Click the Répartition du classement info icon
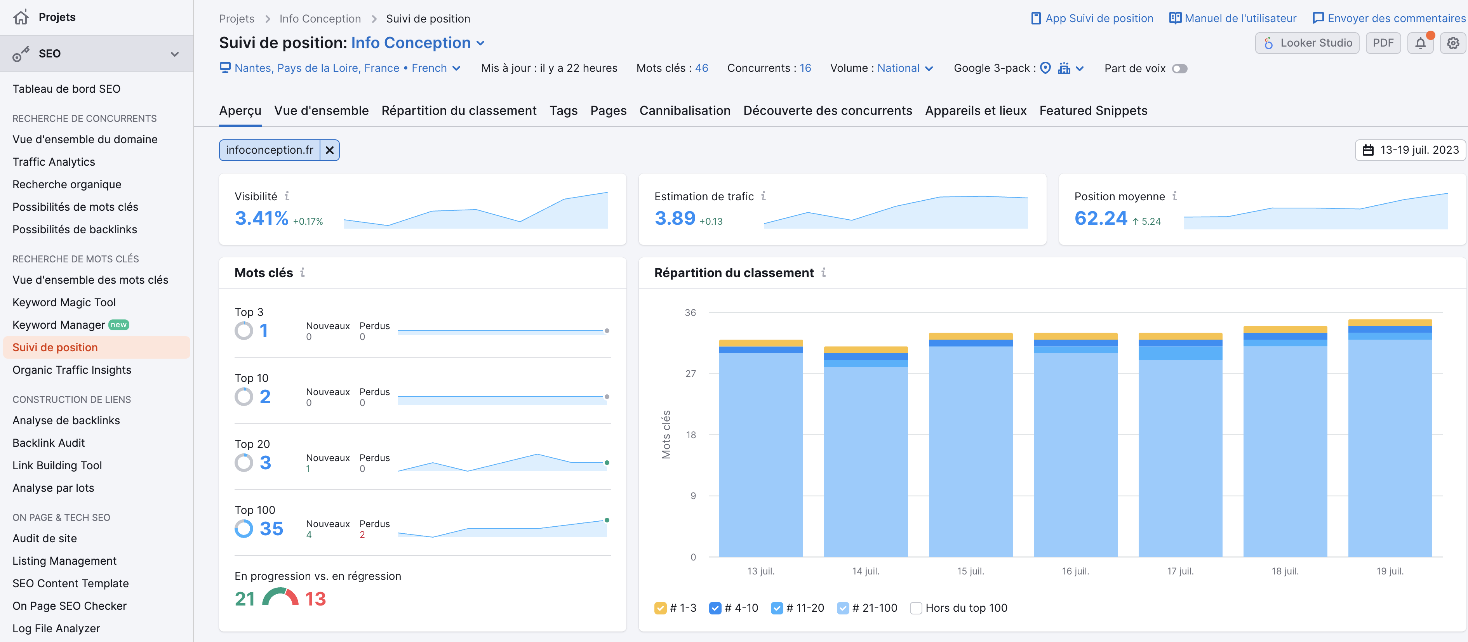The image size is (1468, 642). 823,272
